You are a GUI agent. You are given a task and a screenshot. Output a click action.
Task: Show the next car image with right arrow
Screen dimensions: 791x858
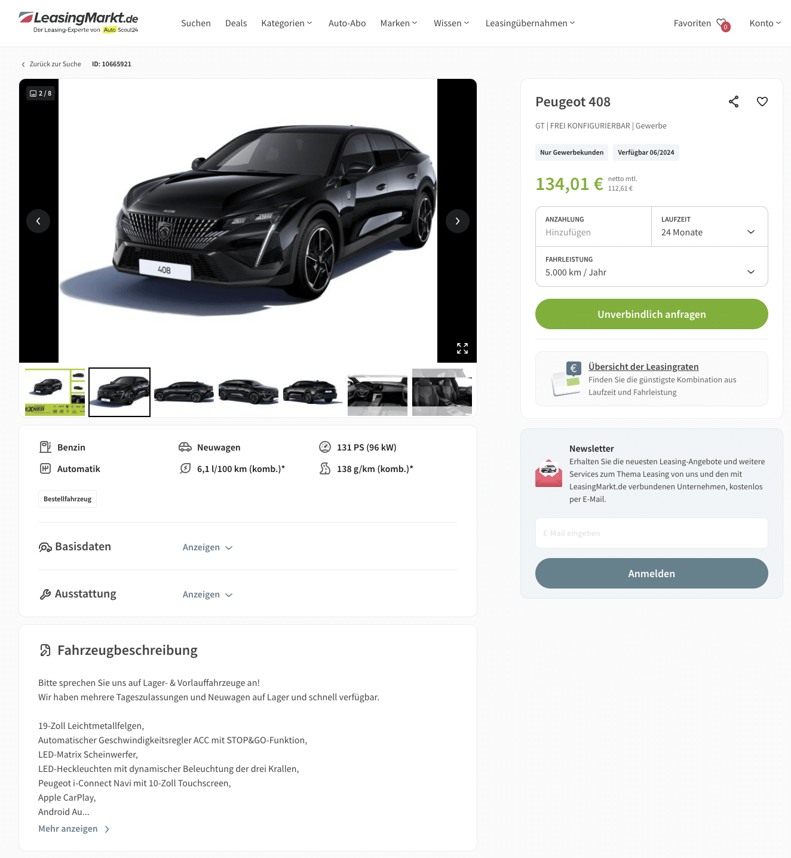click(458, 221)
